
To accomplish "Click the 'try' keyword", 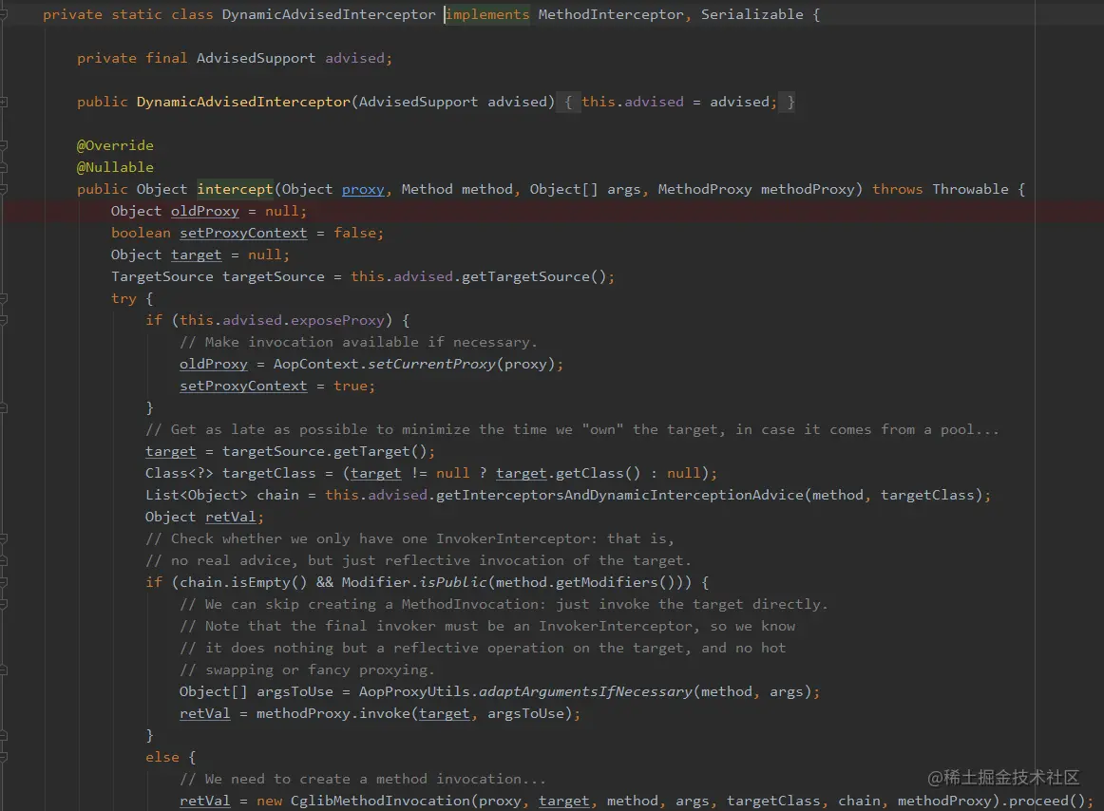I will [x=124, y=298].
